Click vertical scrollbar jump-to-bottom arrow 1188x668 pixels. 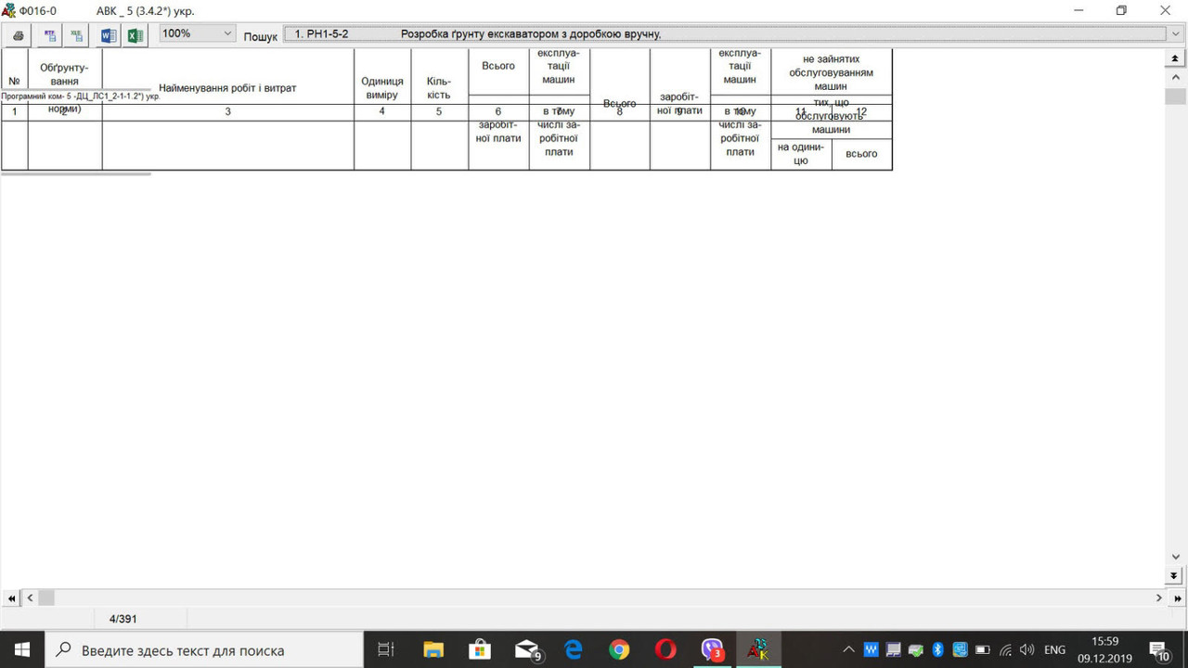point(1175,575)
